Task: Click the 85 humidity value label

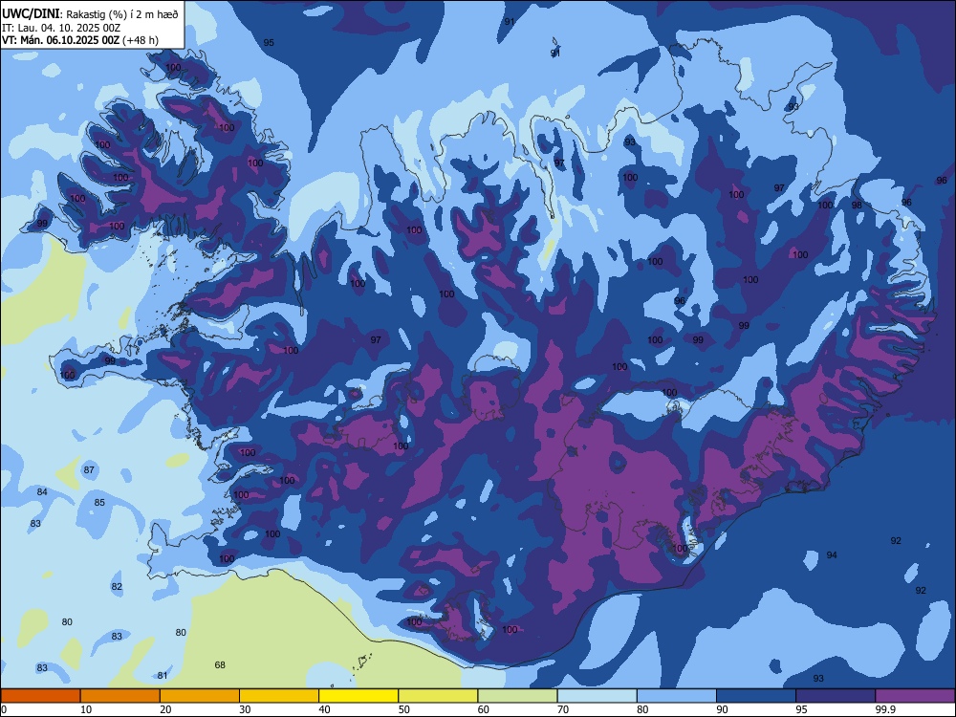Action: [99, 503]
